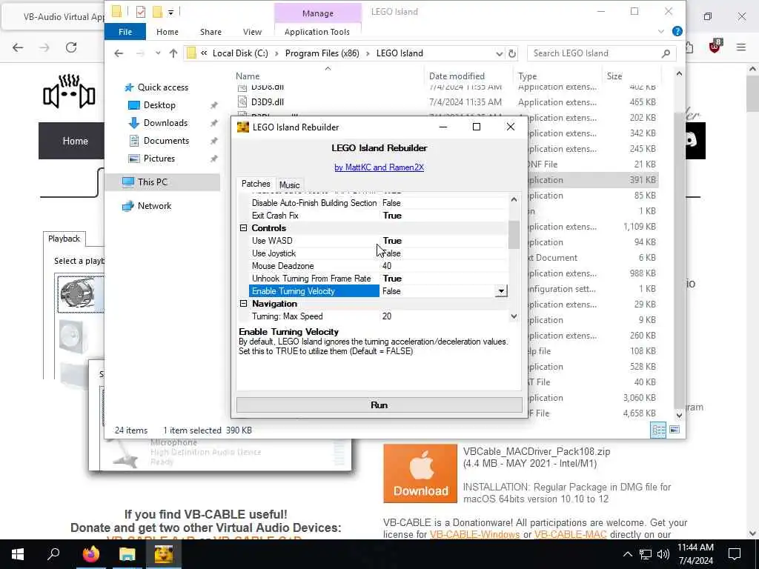Click Local Disk (C:) in the breadcrumb
The image size is (759, 569).
tap(240, 53)
